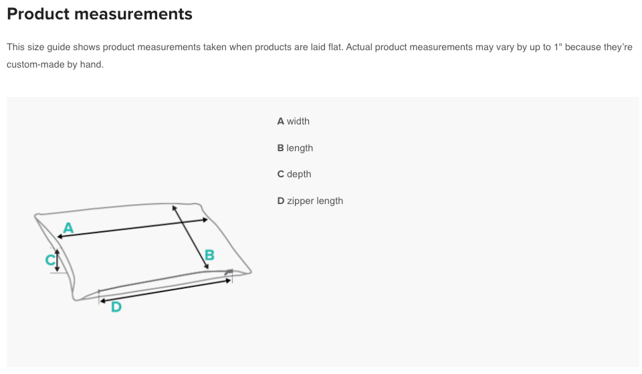Click the depth arrow beside label C
The height and width of the screenshot is (374, 642).
tap(58, 260)
